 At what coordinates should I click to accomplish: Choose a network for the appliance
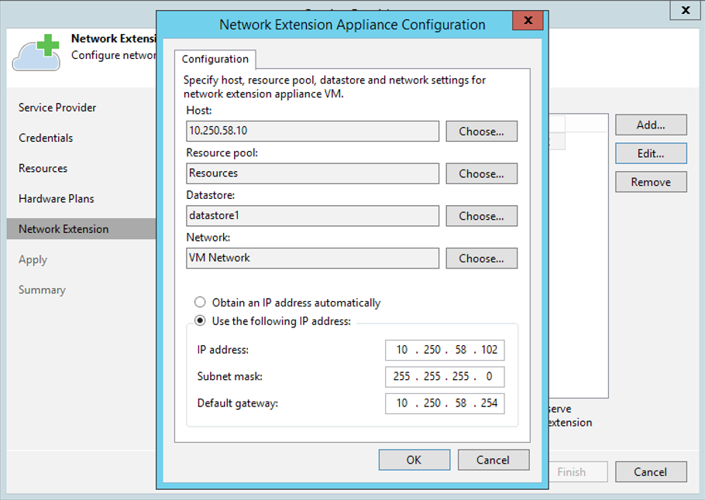click(x=482, y=259)
